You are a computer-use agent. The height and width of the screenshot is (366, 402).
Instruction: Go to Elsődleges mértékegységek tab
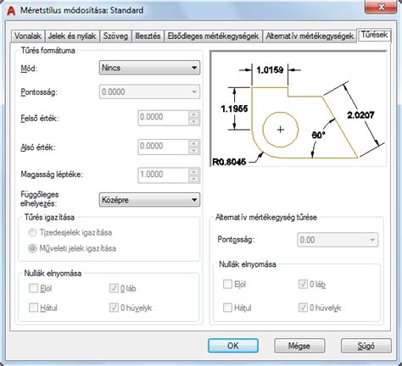click(213, 36)
